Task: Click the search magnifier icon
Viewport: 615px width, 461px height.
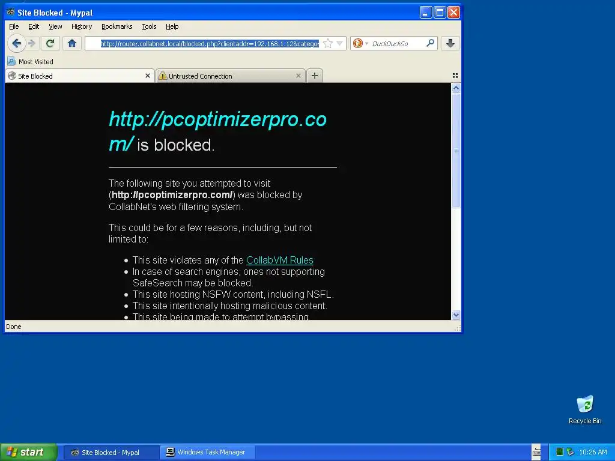Action: click(x=430, y=43)
